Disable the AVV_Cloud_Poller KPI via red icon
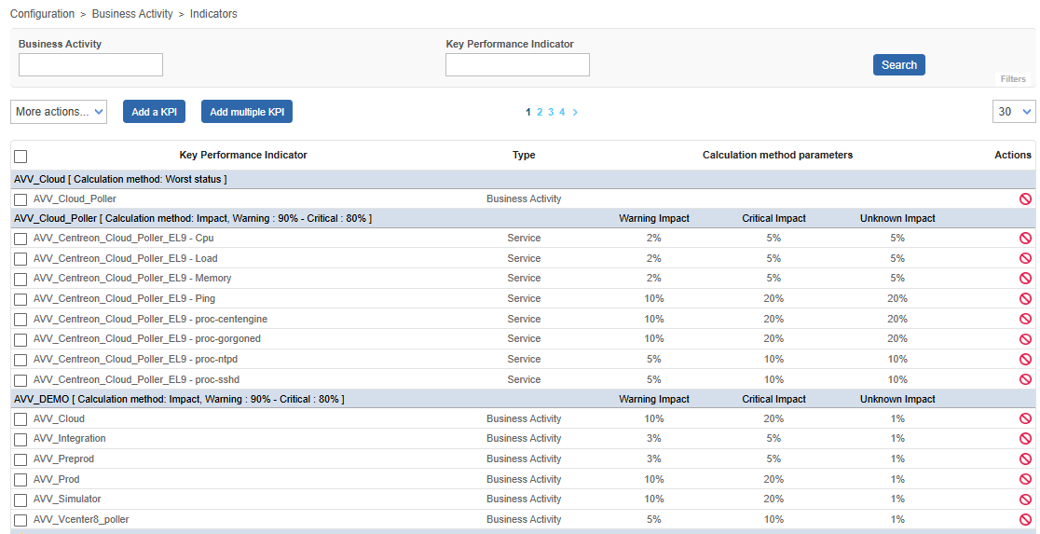Screen dimensions: 1040x534 point(1025,199)
